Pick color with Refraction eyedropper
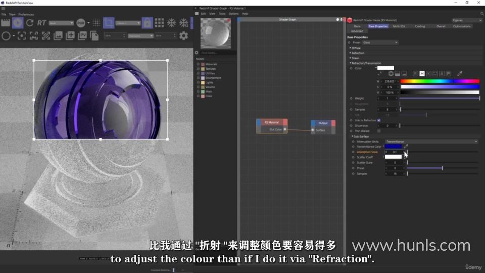 (x=460, y=74)
